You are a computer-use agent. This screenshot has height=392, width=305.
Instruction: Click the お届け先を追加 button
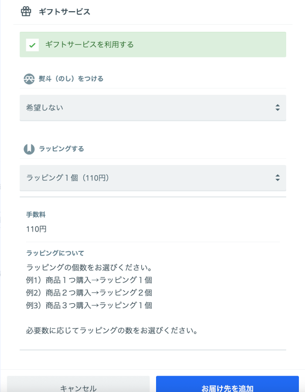(227, 387)
